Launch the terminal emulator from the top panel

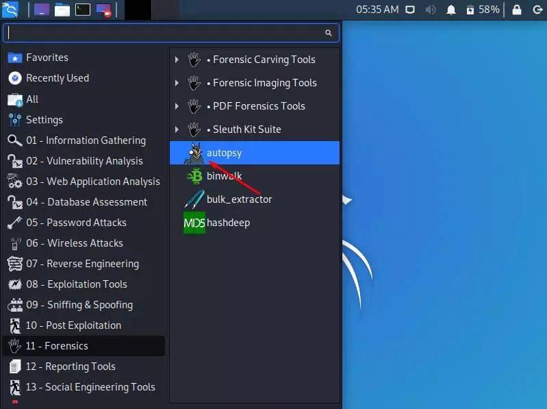click(x=83, y=10)
